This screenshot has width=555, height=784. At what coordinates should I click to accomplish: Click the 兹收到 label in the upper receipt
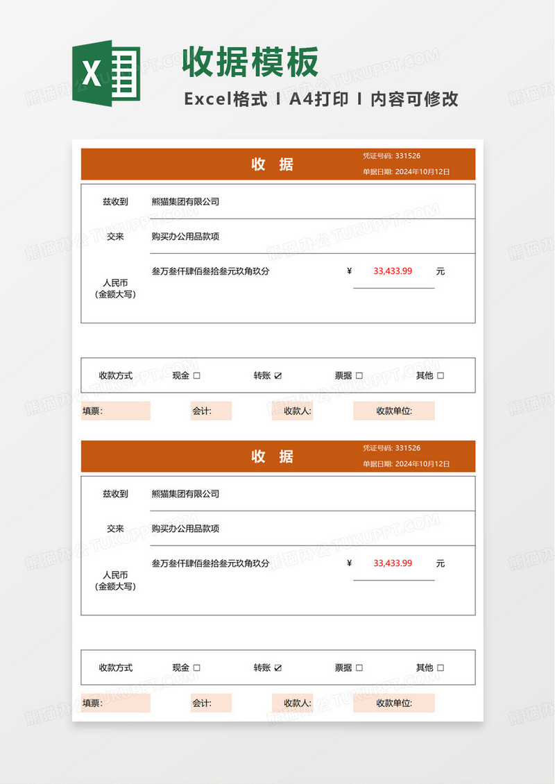click(x=115, y=201)
